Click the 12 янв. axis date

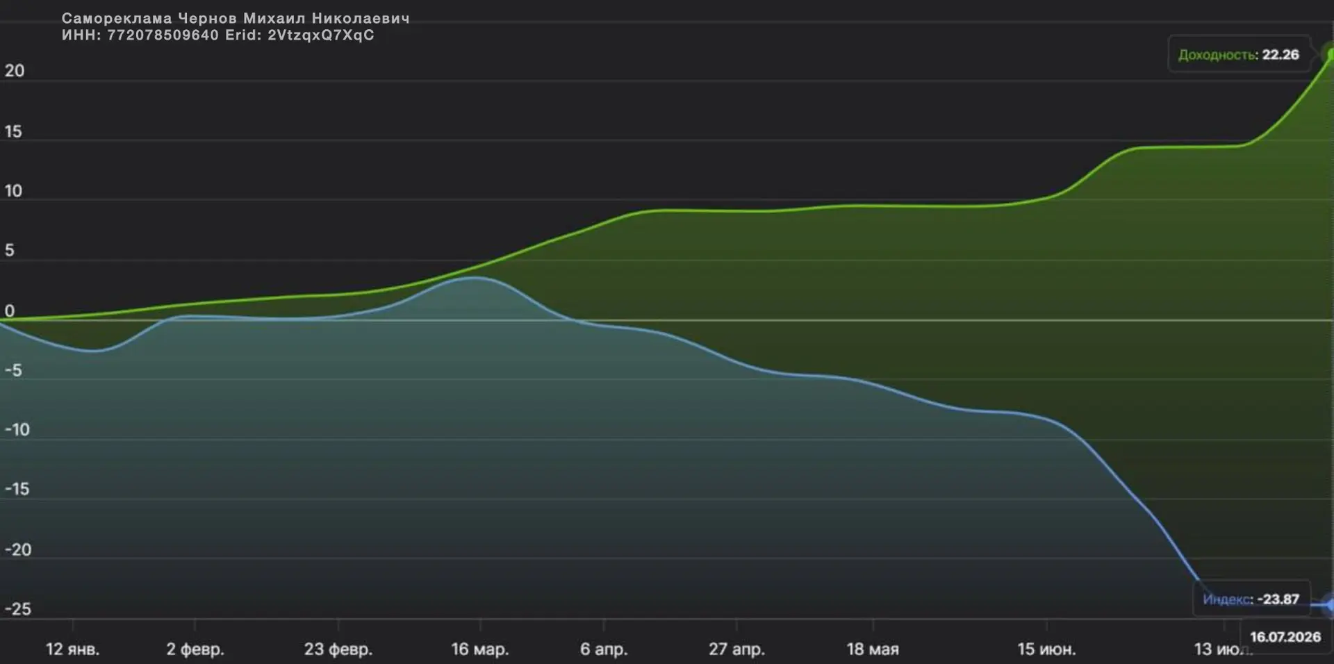tap(72, 649)
